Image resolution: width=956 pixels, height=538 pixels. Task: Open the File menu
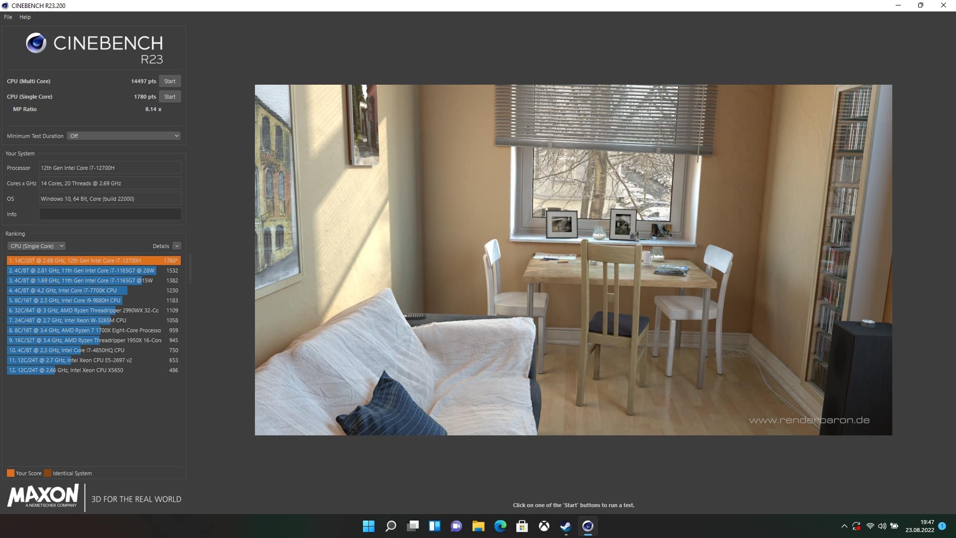pos(8,17)
